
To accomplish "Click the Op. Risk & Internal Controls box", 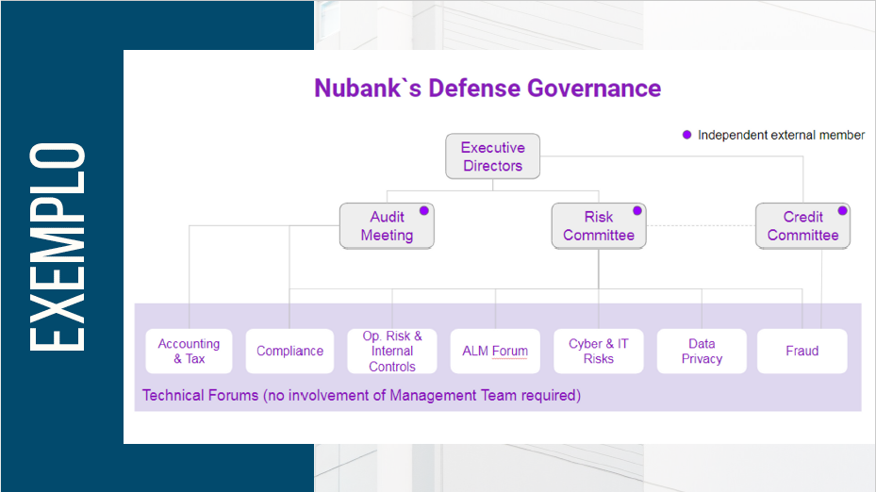I will (x=392, y=352).
